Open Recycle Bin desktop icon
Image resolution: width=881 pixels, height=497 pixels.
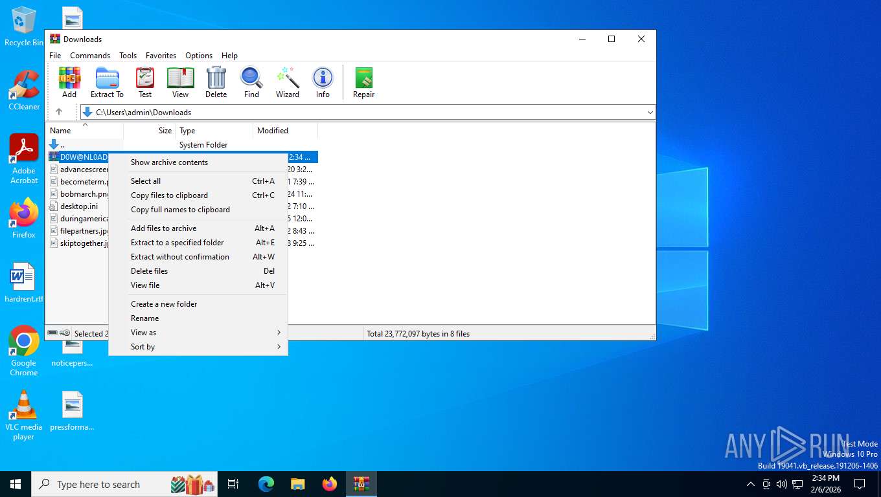(x=24, y=27)
